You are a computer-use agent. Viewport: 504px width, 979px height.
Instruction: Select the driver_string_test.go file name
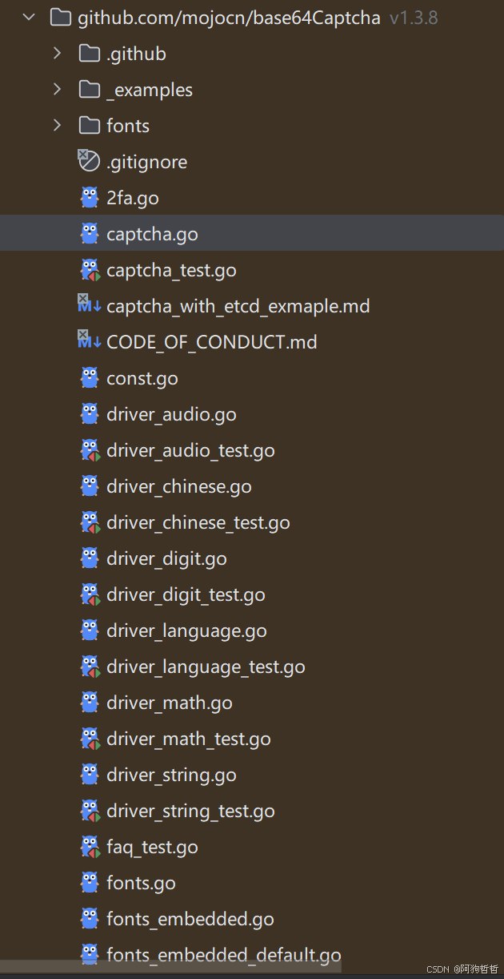tap(190, 811)
